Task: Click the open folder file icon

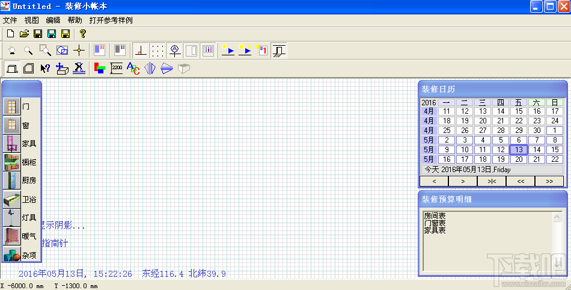Action: [24, 34]
